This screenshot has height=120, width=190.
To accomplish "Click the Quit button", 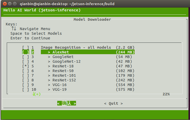I will [113, 104].
